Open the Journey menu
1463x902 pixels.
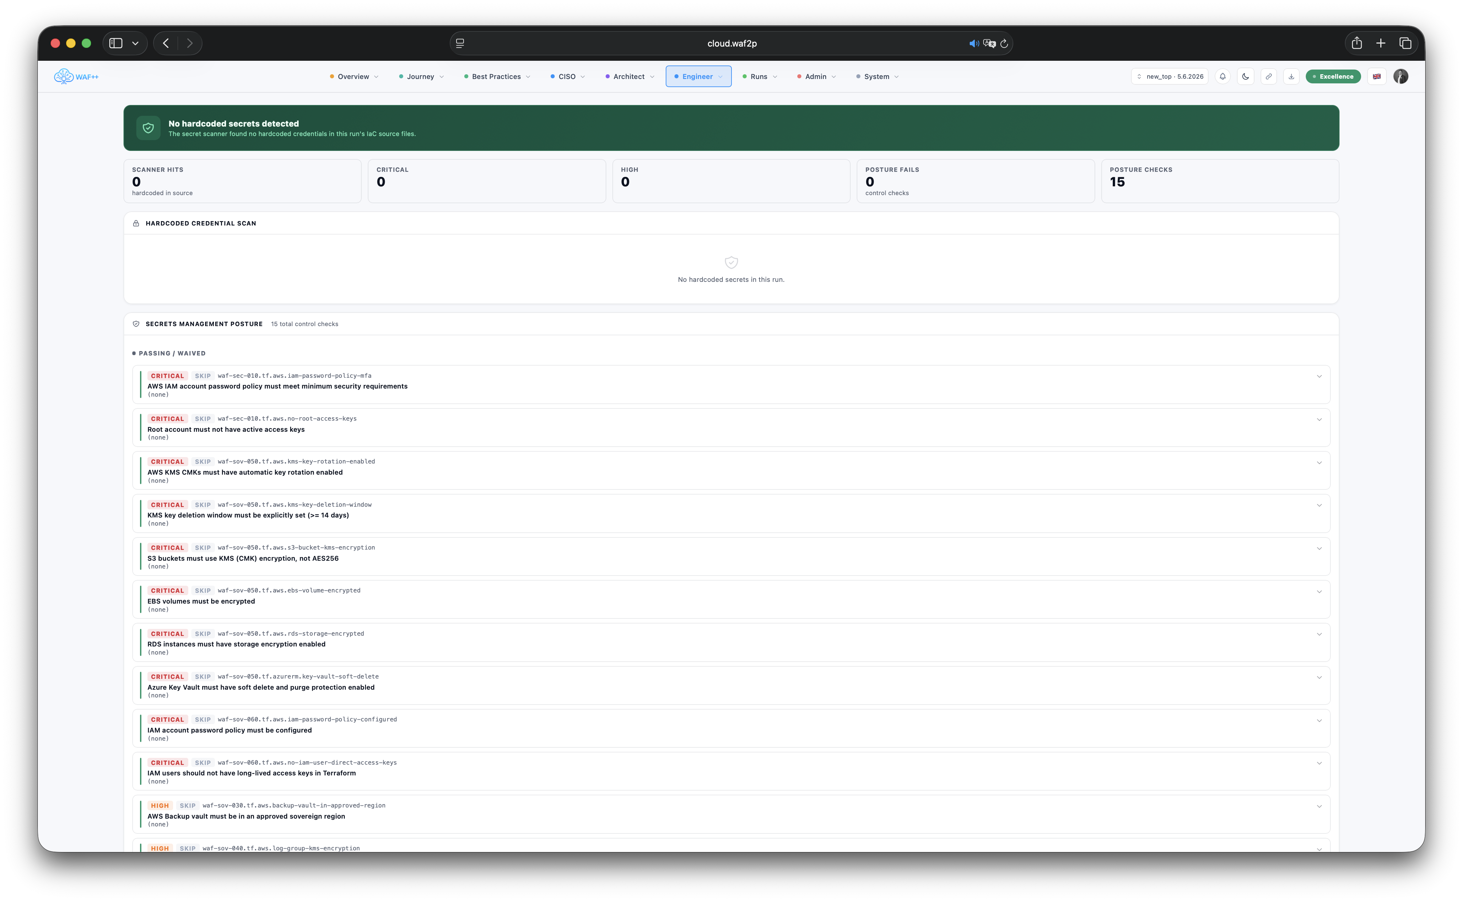tap(421, 76)
